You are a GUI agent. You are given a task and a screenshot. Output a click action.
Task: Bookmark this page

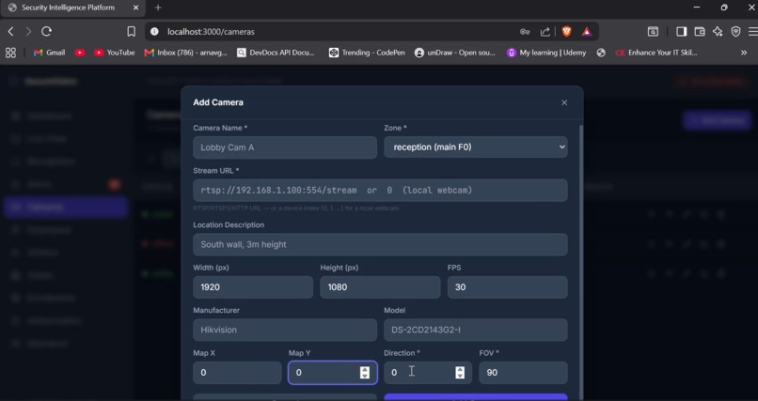[x=131, y=31]
